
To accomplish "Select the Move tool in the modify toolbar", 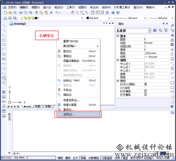I will (172, 49).
